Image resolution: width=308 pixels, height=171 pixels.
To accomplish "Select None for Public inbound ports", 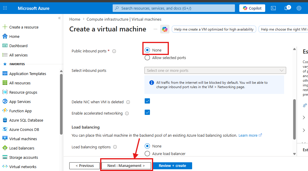I will [147, 50].
